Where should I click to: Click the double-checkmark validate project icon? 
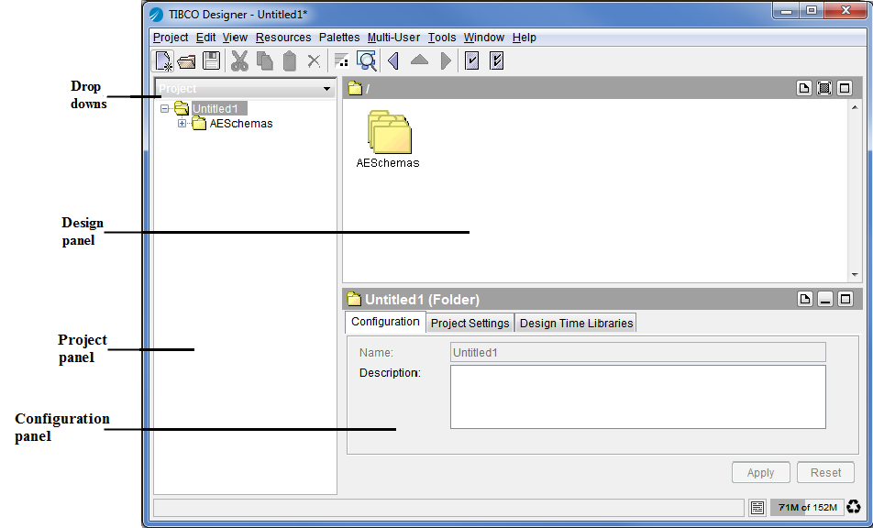(x=497, y=60)
